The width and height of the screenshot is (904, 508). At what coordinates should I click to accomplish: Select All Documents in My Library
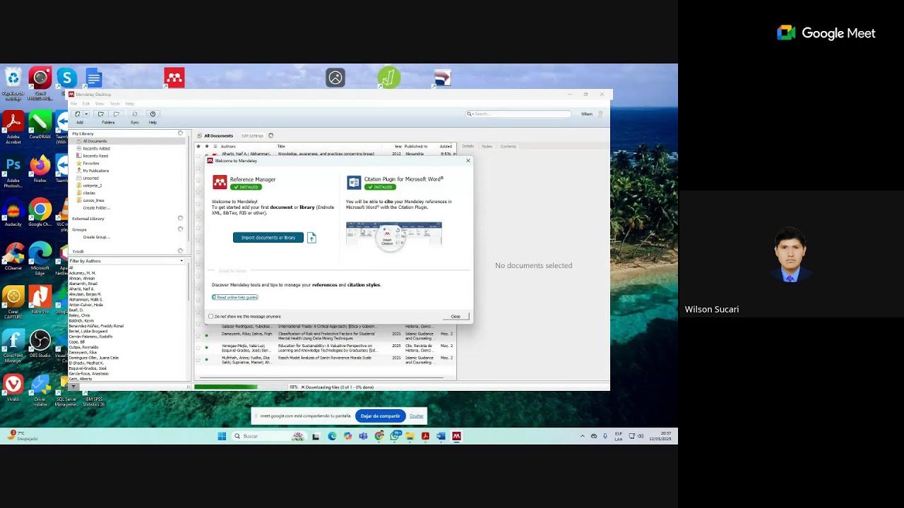coord(95,141)
